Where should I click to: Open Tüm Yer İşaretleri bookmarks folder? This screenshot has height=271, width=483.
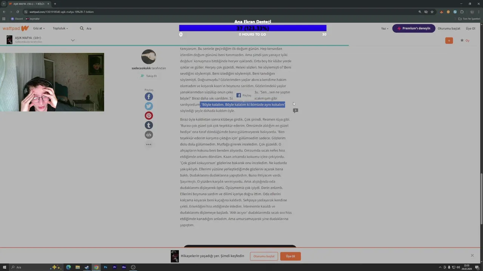pos(469,18)
